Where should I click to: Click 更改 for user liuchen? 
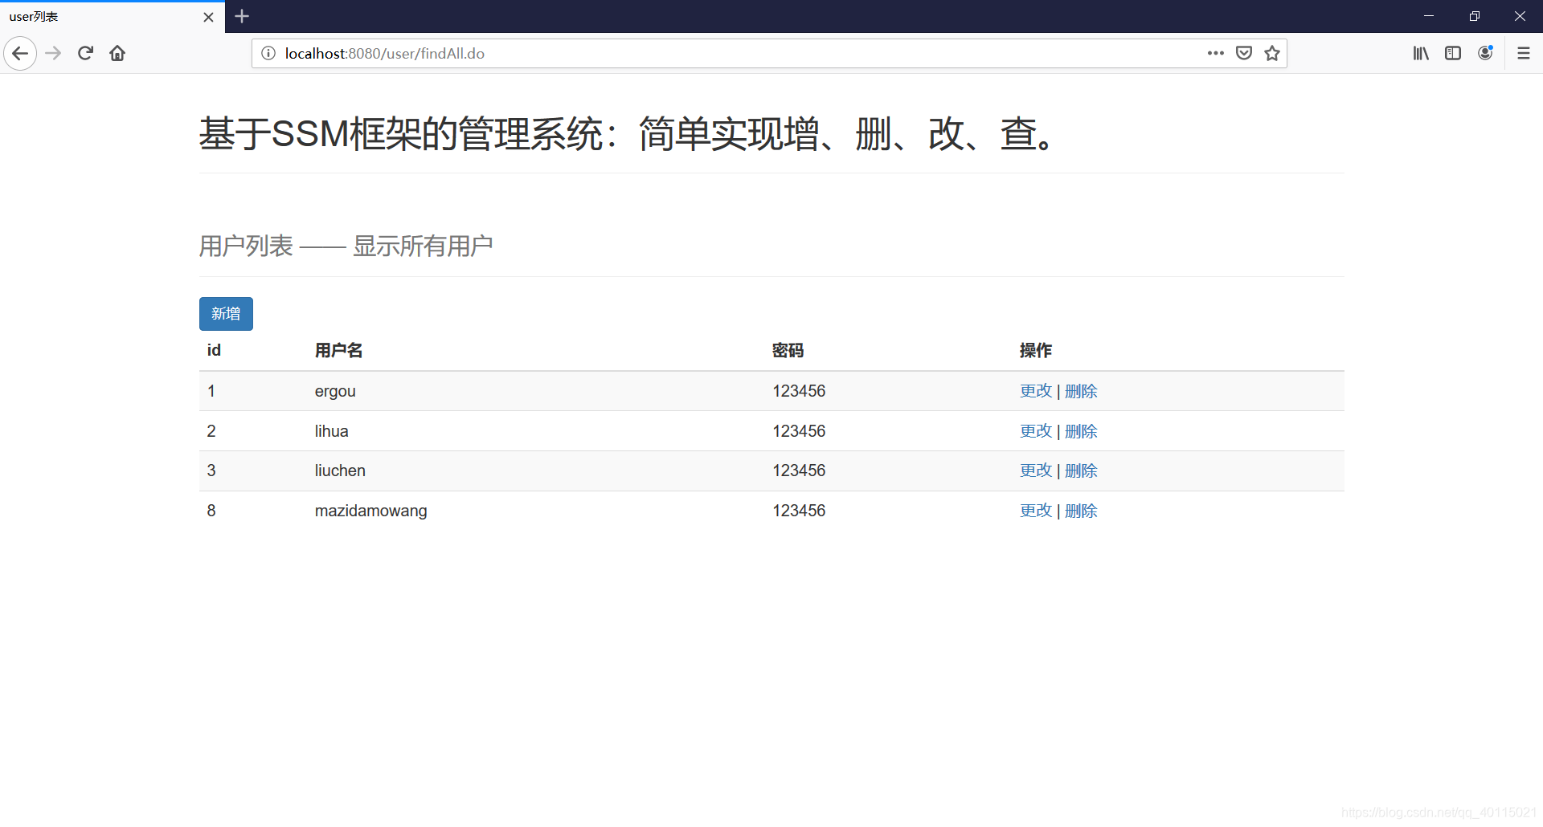point(1036,471)
